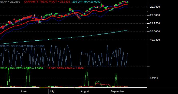Viewport: 178px width, 94px height.
Task: Click the July month marker
Action: [x=52, y=91]
